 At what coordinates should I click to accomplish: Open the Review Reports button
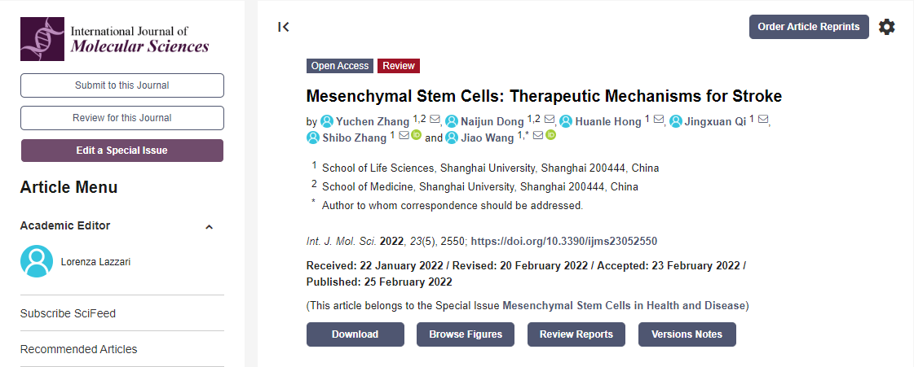point(576,334)
